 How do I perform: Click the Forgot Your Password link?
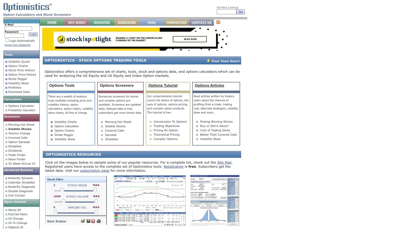click(x=18, y=45)
